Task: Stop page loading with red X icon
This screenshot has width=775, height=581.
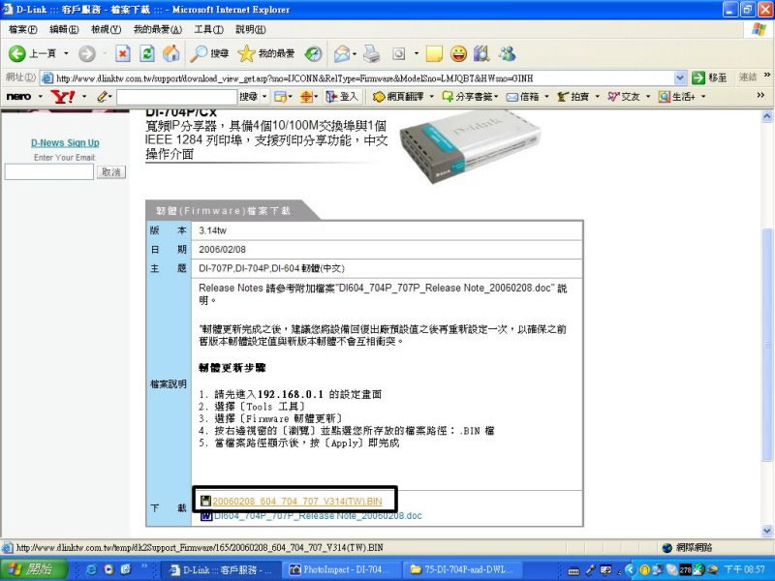Action: click(x=123, y=53)
